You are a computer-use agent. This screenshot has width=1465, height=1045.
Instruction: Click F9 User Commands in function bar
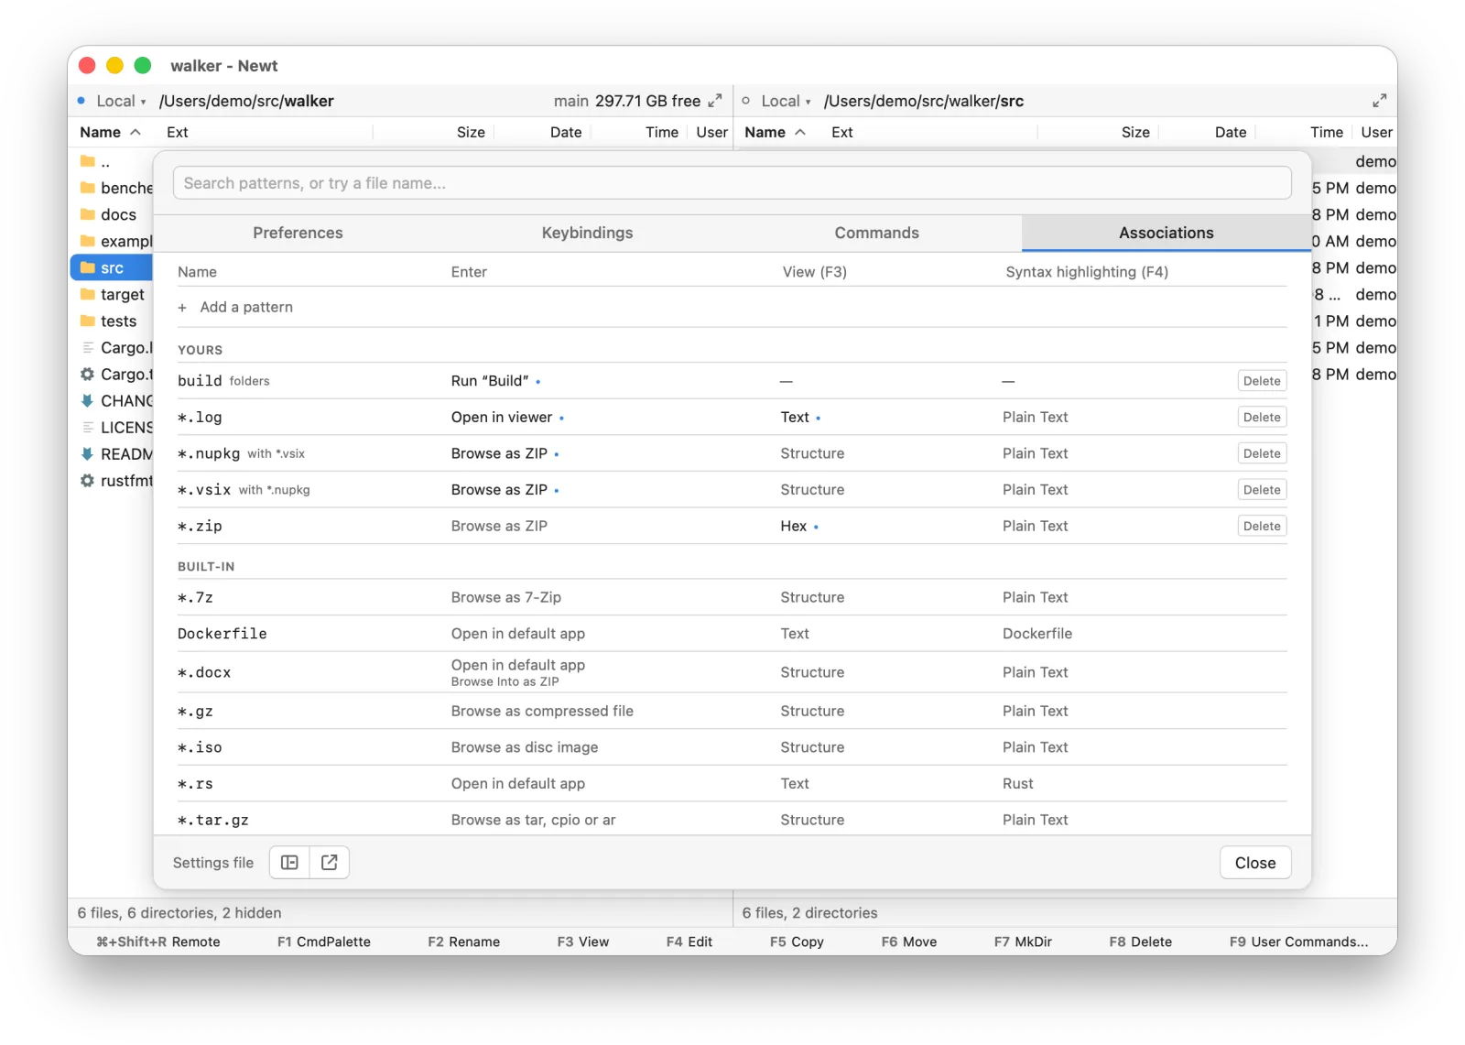coord(1298,942)
